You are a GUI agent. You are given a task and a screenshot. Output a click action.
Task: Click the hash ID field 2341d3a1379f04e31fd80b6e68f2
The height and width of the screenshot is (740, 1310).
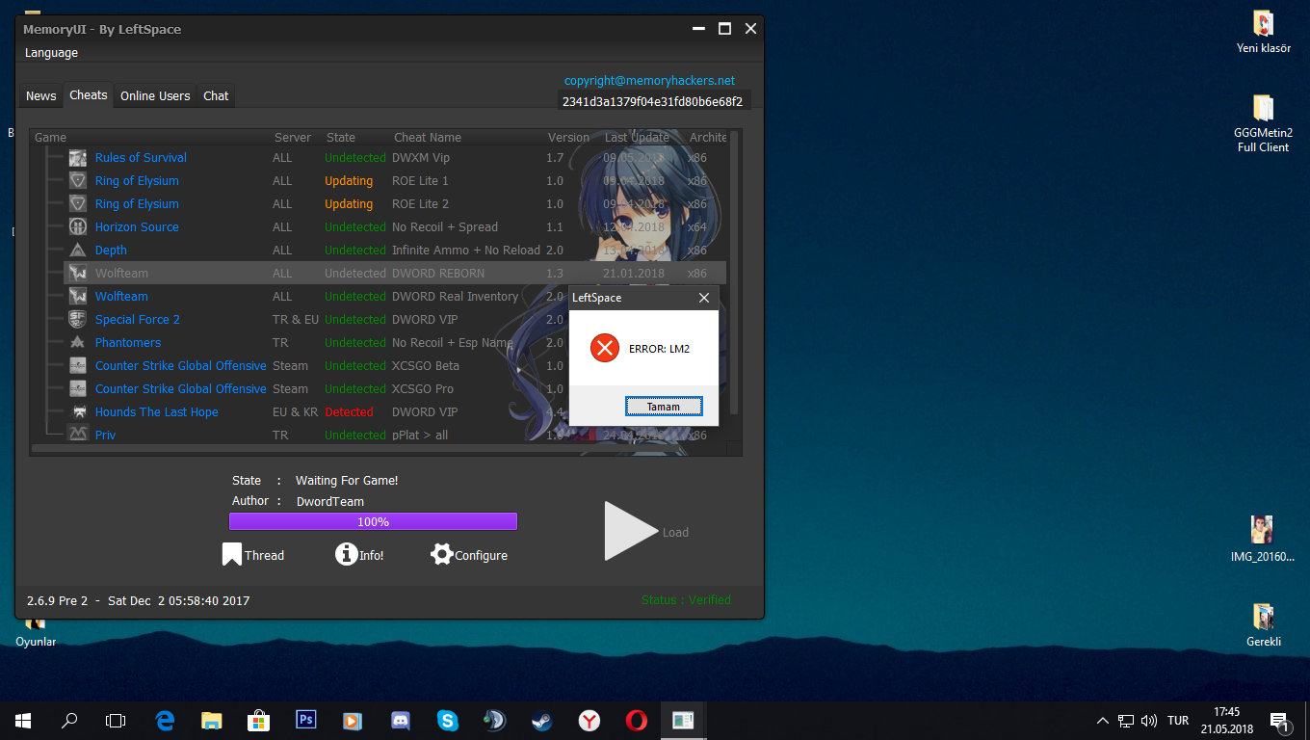pos(653,101)
